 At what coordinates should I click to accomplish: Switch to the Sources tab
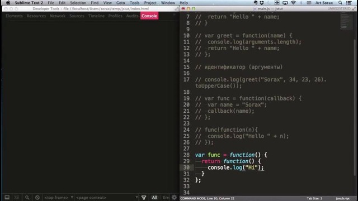click(77, 16)
